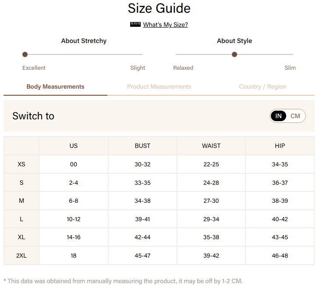Open the What's My Size link
This screenshot has width=316, height=291.
[165, 25]
